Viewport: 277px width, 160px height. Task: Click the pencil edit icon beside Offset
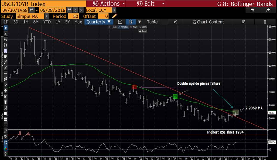(113, 16)
